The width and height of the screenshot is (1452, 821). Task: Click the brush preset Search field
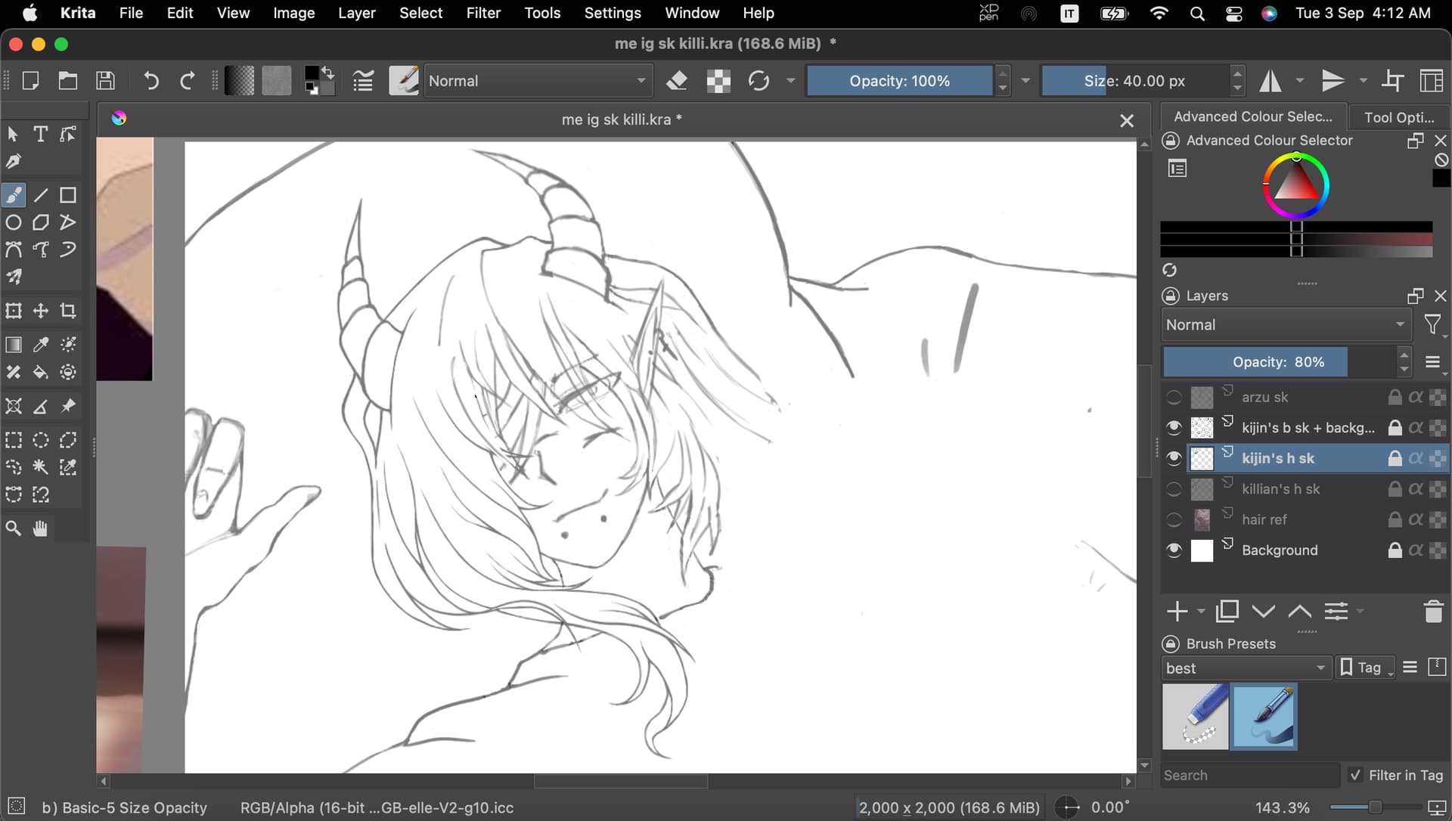tap(1250, 775)
